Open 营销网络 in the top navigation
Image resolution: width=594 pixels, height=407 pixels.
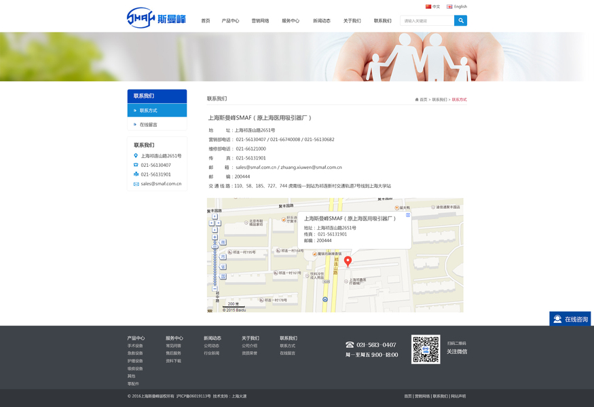[260, 21]
